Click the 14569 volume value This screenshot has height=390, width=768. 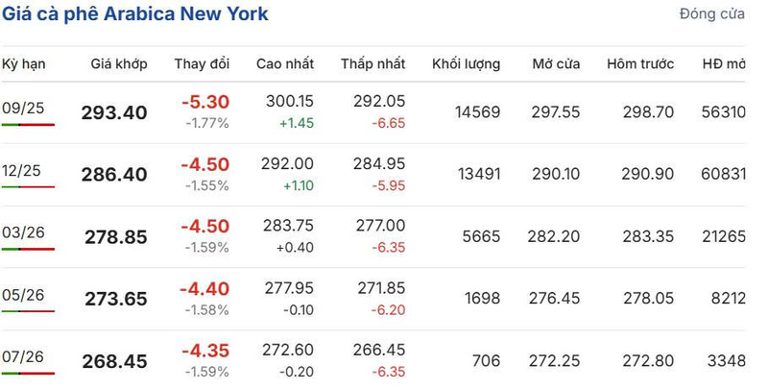tap(477, 112)
